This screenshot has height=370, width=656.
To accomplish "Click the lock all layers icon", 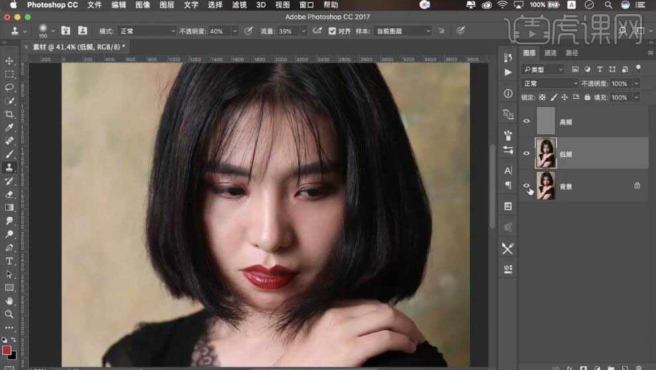I will coord(586,97).
